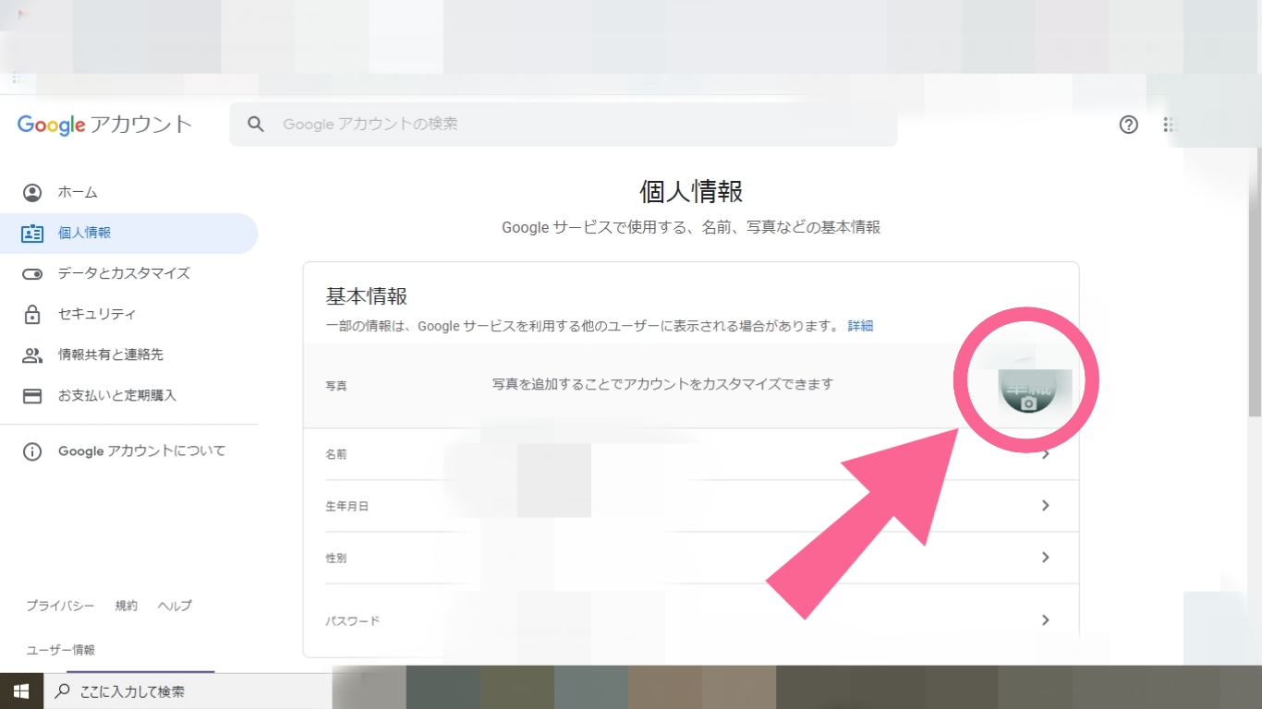Click the ユーザー情報 text
Screen dimensions: 1262x709
click(x=60, y=650)
